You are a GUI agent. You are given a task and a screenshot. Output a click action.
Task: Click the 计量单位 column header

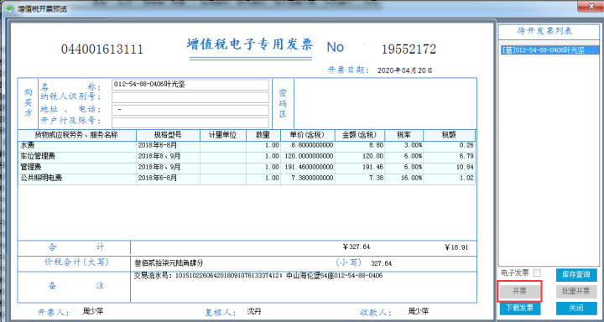[x=223, y=135]
